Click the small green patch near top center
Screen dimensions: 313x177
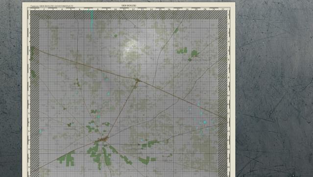point(116,36)
